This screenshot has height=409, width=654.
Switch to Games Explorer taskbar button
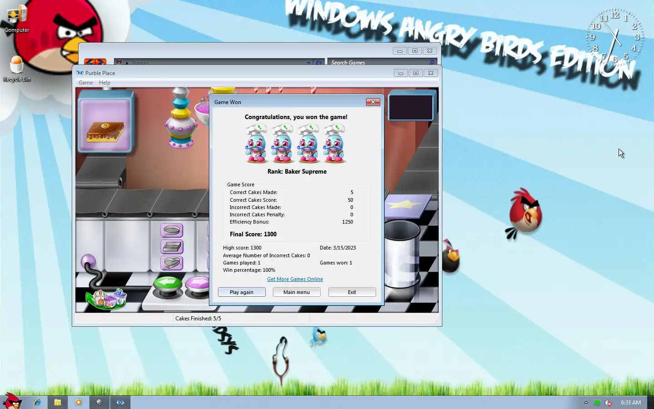(x=99, y=402)
